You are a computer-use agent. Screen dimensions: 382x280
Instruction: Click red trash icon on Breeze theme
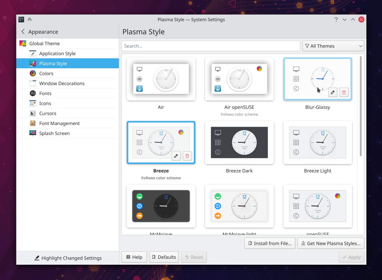(x=187, y=156)
